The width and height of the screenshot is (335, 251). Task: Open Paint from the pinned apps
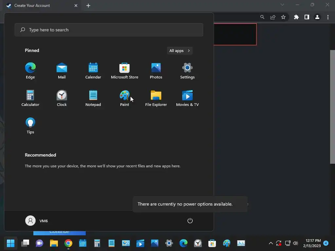pyautogui.click(x=125, y=98)
